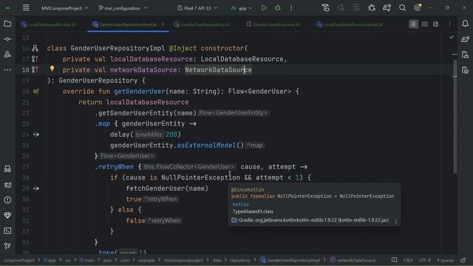
Task: Open the Resource Manager tool window icon
Action: coord(7,54)
